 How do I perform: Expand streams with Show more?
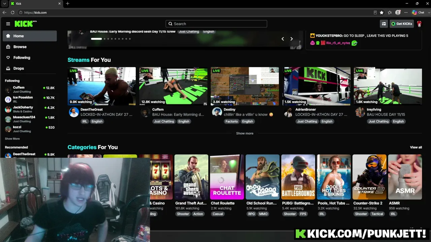coord(245,133)
